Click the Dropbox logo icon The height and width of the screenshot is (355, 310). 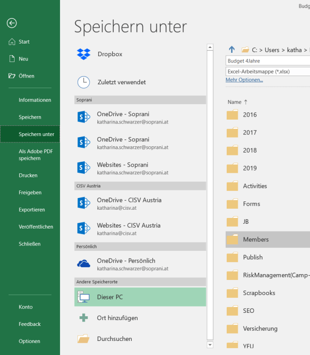[84, 54]
